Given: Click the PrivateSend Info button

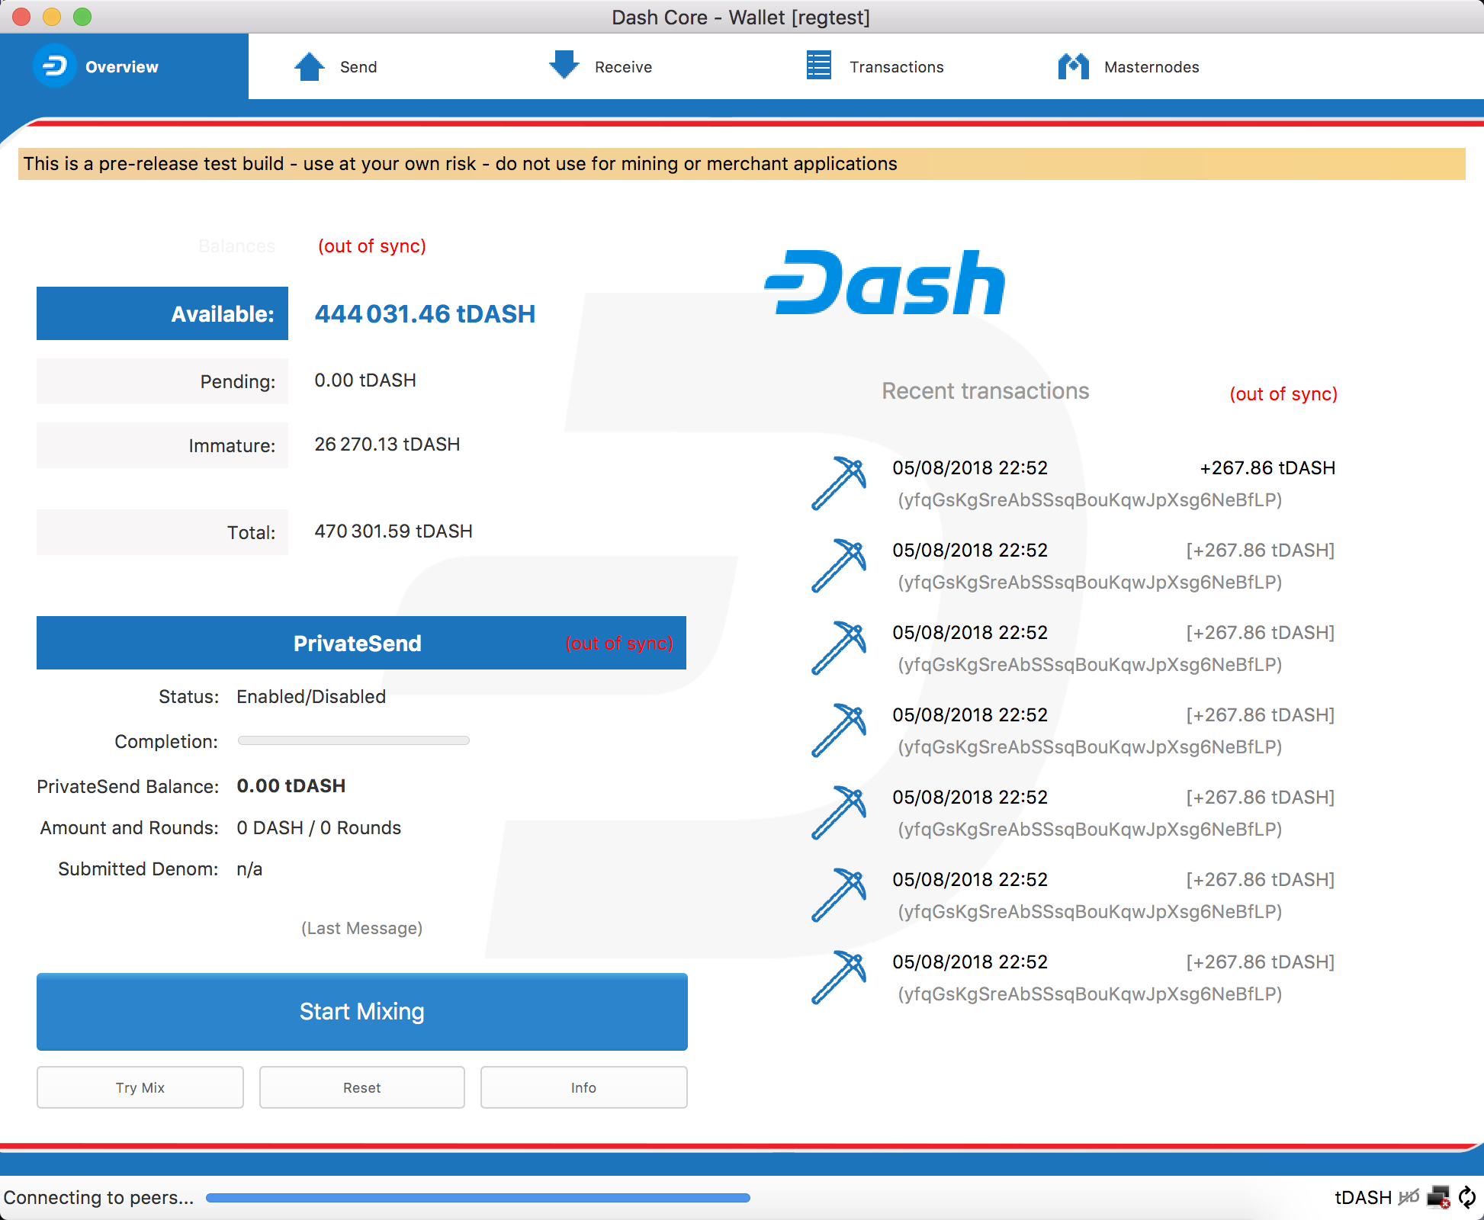Looking at the screenshot, I should 584,1087.
